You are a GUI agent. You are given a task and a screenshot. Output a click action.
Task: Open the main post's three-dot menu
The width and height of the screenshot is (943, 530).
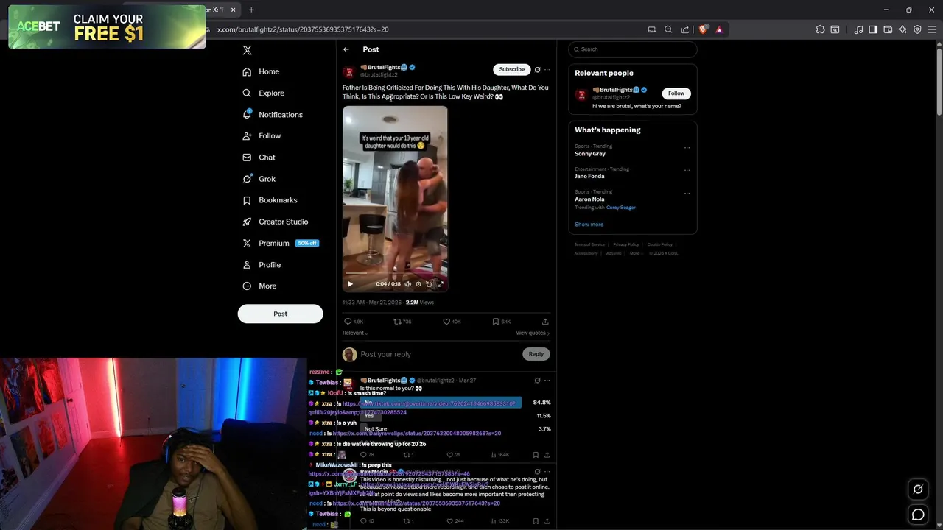tap(547, 70)
